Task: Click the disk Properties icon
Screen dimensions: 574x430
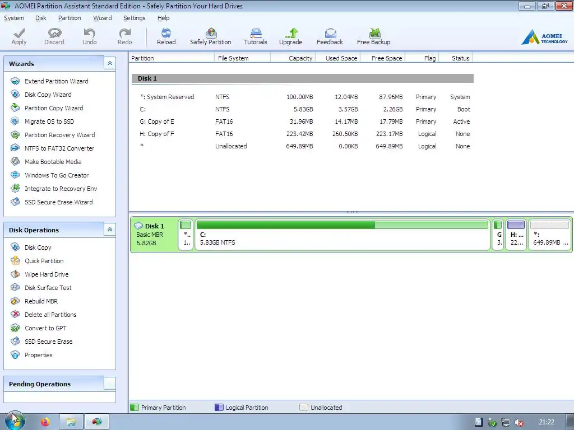Action: (x=15, y=354)
